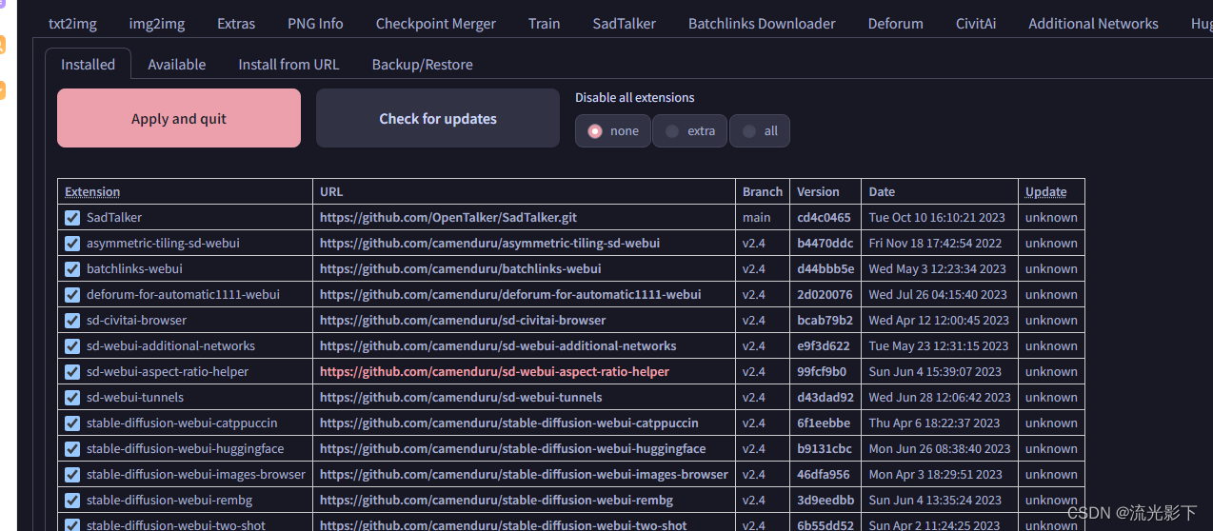
Task: Uncheck stable-diffusion-webui-catppuccin checkbox
Action: 72,423
